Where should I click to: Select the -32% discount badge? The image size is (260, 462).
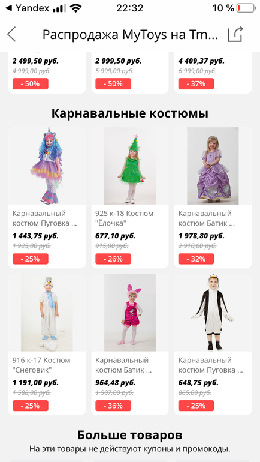196,259
